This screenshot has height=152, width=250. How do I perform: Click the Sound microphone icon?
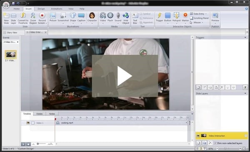click(118, 15)
